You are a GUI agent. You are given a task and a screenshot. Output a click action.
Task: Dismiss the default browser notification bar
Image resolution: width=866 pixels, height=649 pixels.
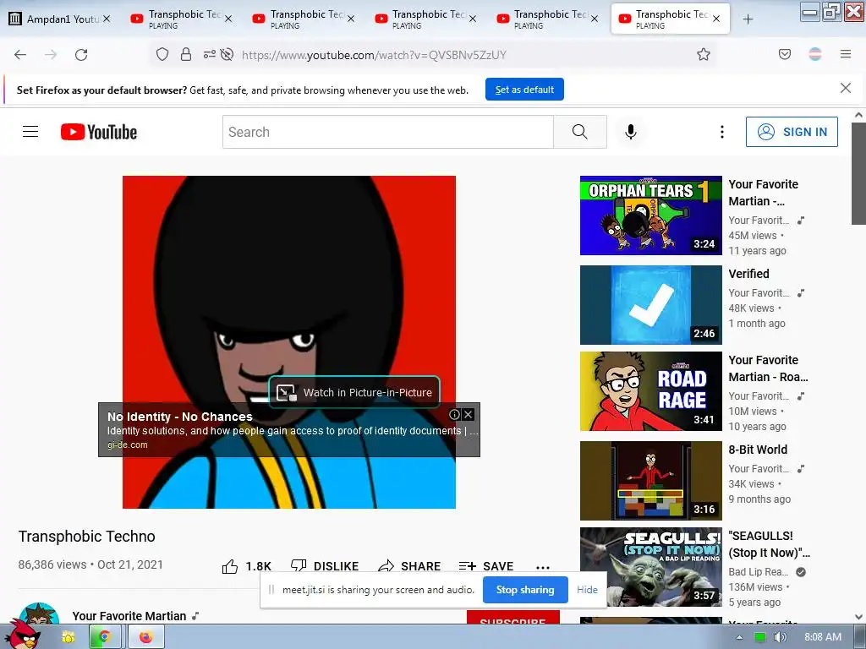(x=845, y=88)
